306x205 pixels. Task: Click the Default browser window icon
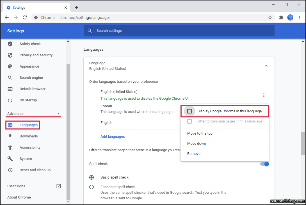coord(10,89)
